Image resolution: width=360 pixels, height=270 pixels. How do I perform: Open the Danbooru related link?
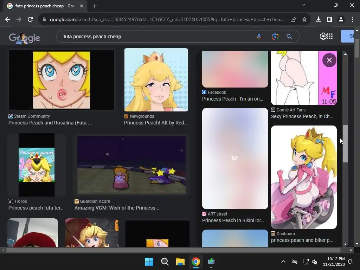[x=302, y=240]
